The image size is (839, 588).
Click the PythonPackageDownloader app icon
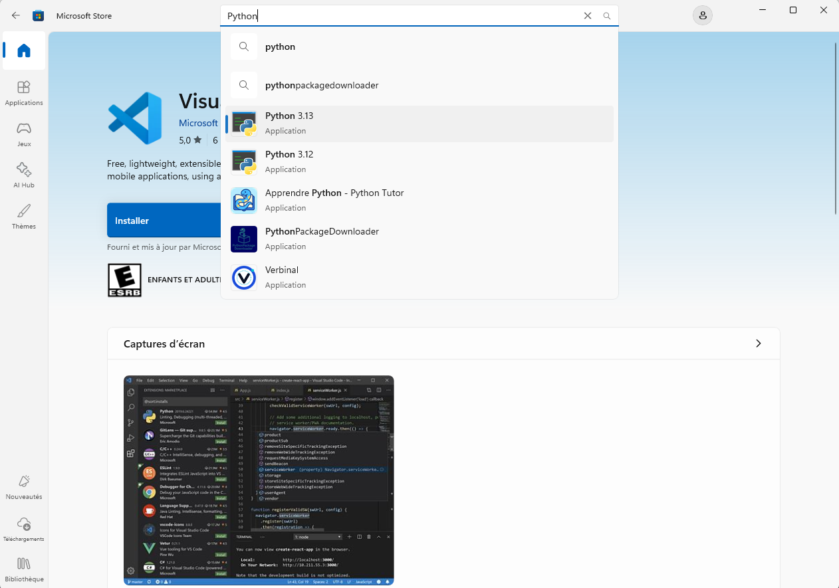(244, 239)
